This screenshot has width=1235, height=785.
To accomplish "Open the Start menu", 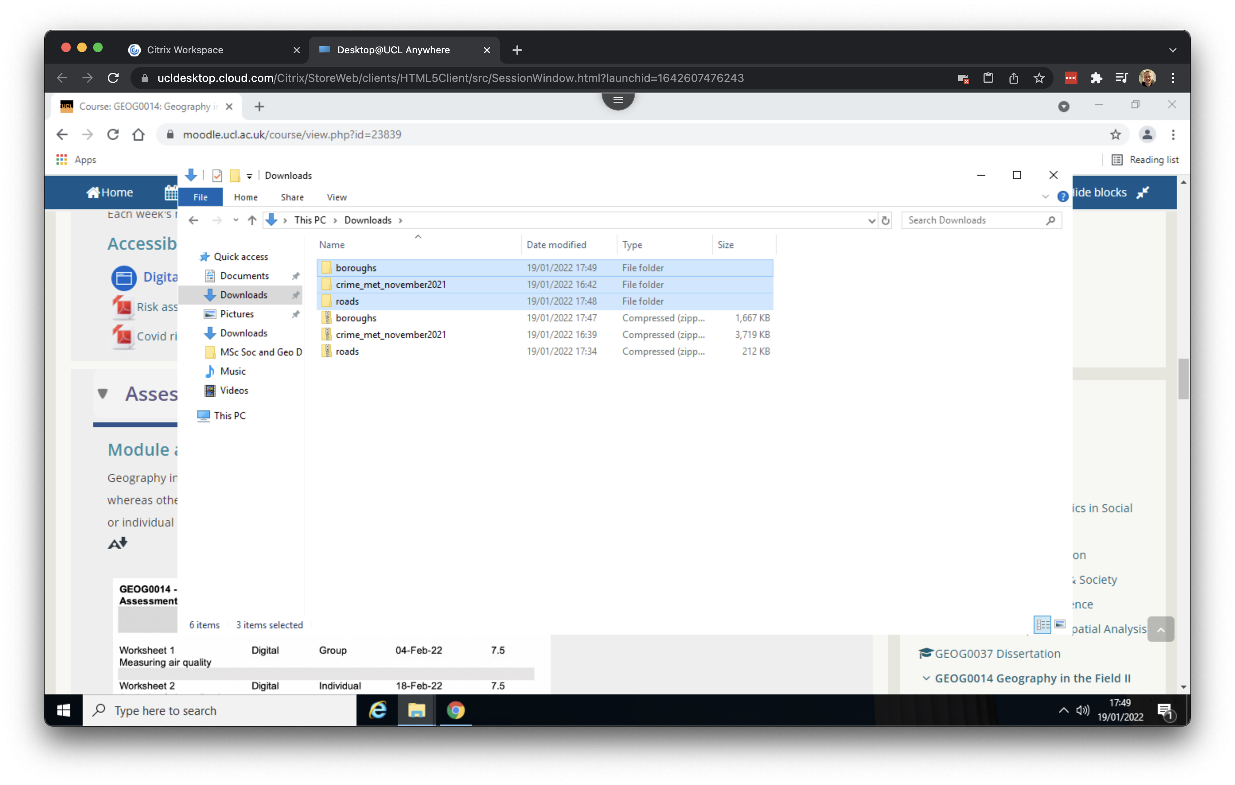I will coord(63,711).
